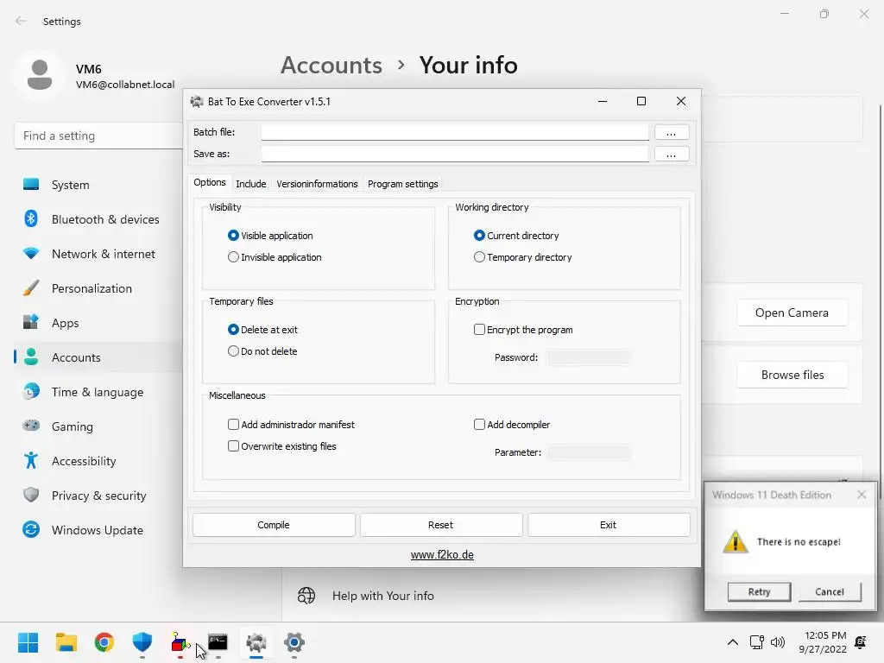Click Cancel in the Death Edition dialog
884x663 pixels.
[x=830, y=592]
